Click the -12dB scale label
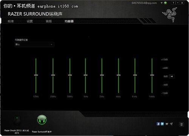The image size is (189, 136). tap(164, 93)
